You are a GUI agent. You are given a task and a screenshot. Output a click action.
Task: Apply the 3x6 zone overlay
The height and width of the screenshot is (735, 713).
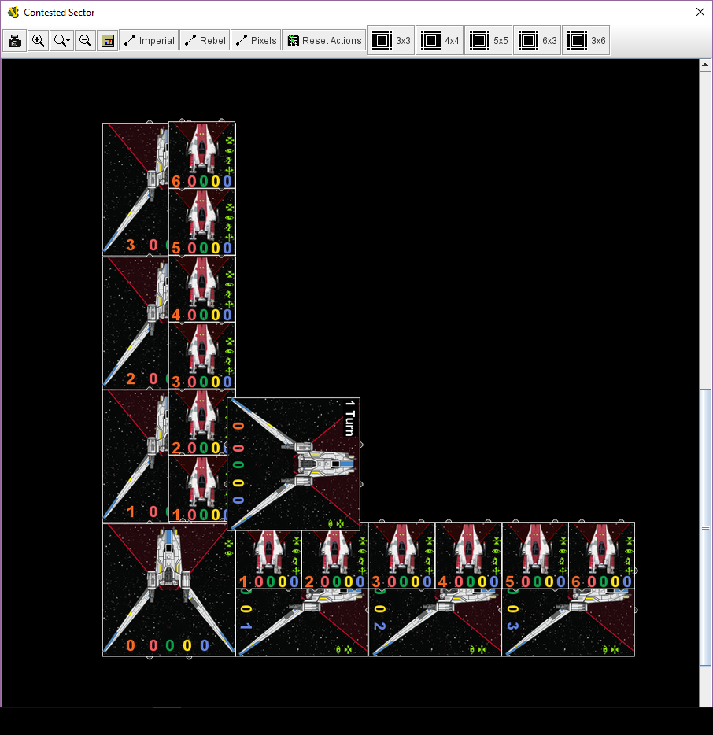(586, 40)
